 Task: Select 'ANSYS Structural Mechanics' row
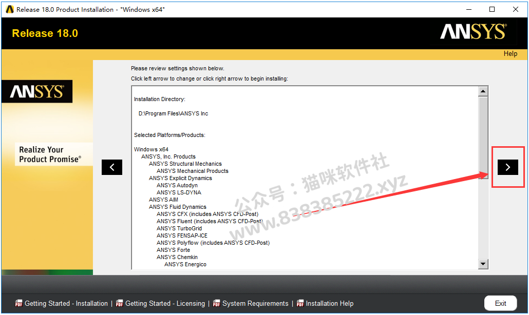[185, 164]
